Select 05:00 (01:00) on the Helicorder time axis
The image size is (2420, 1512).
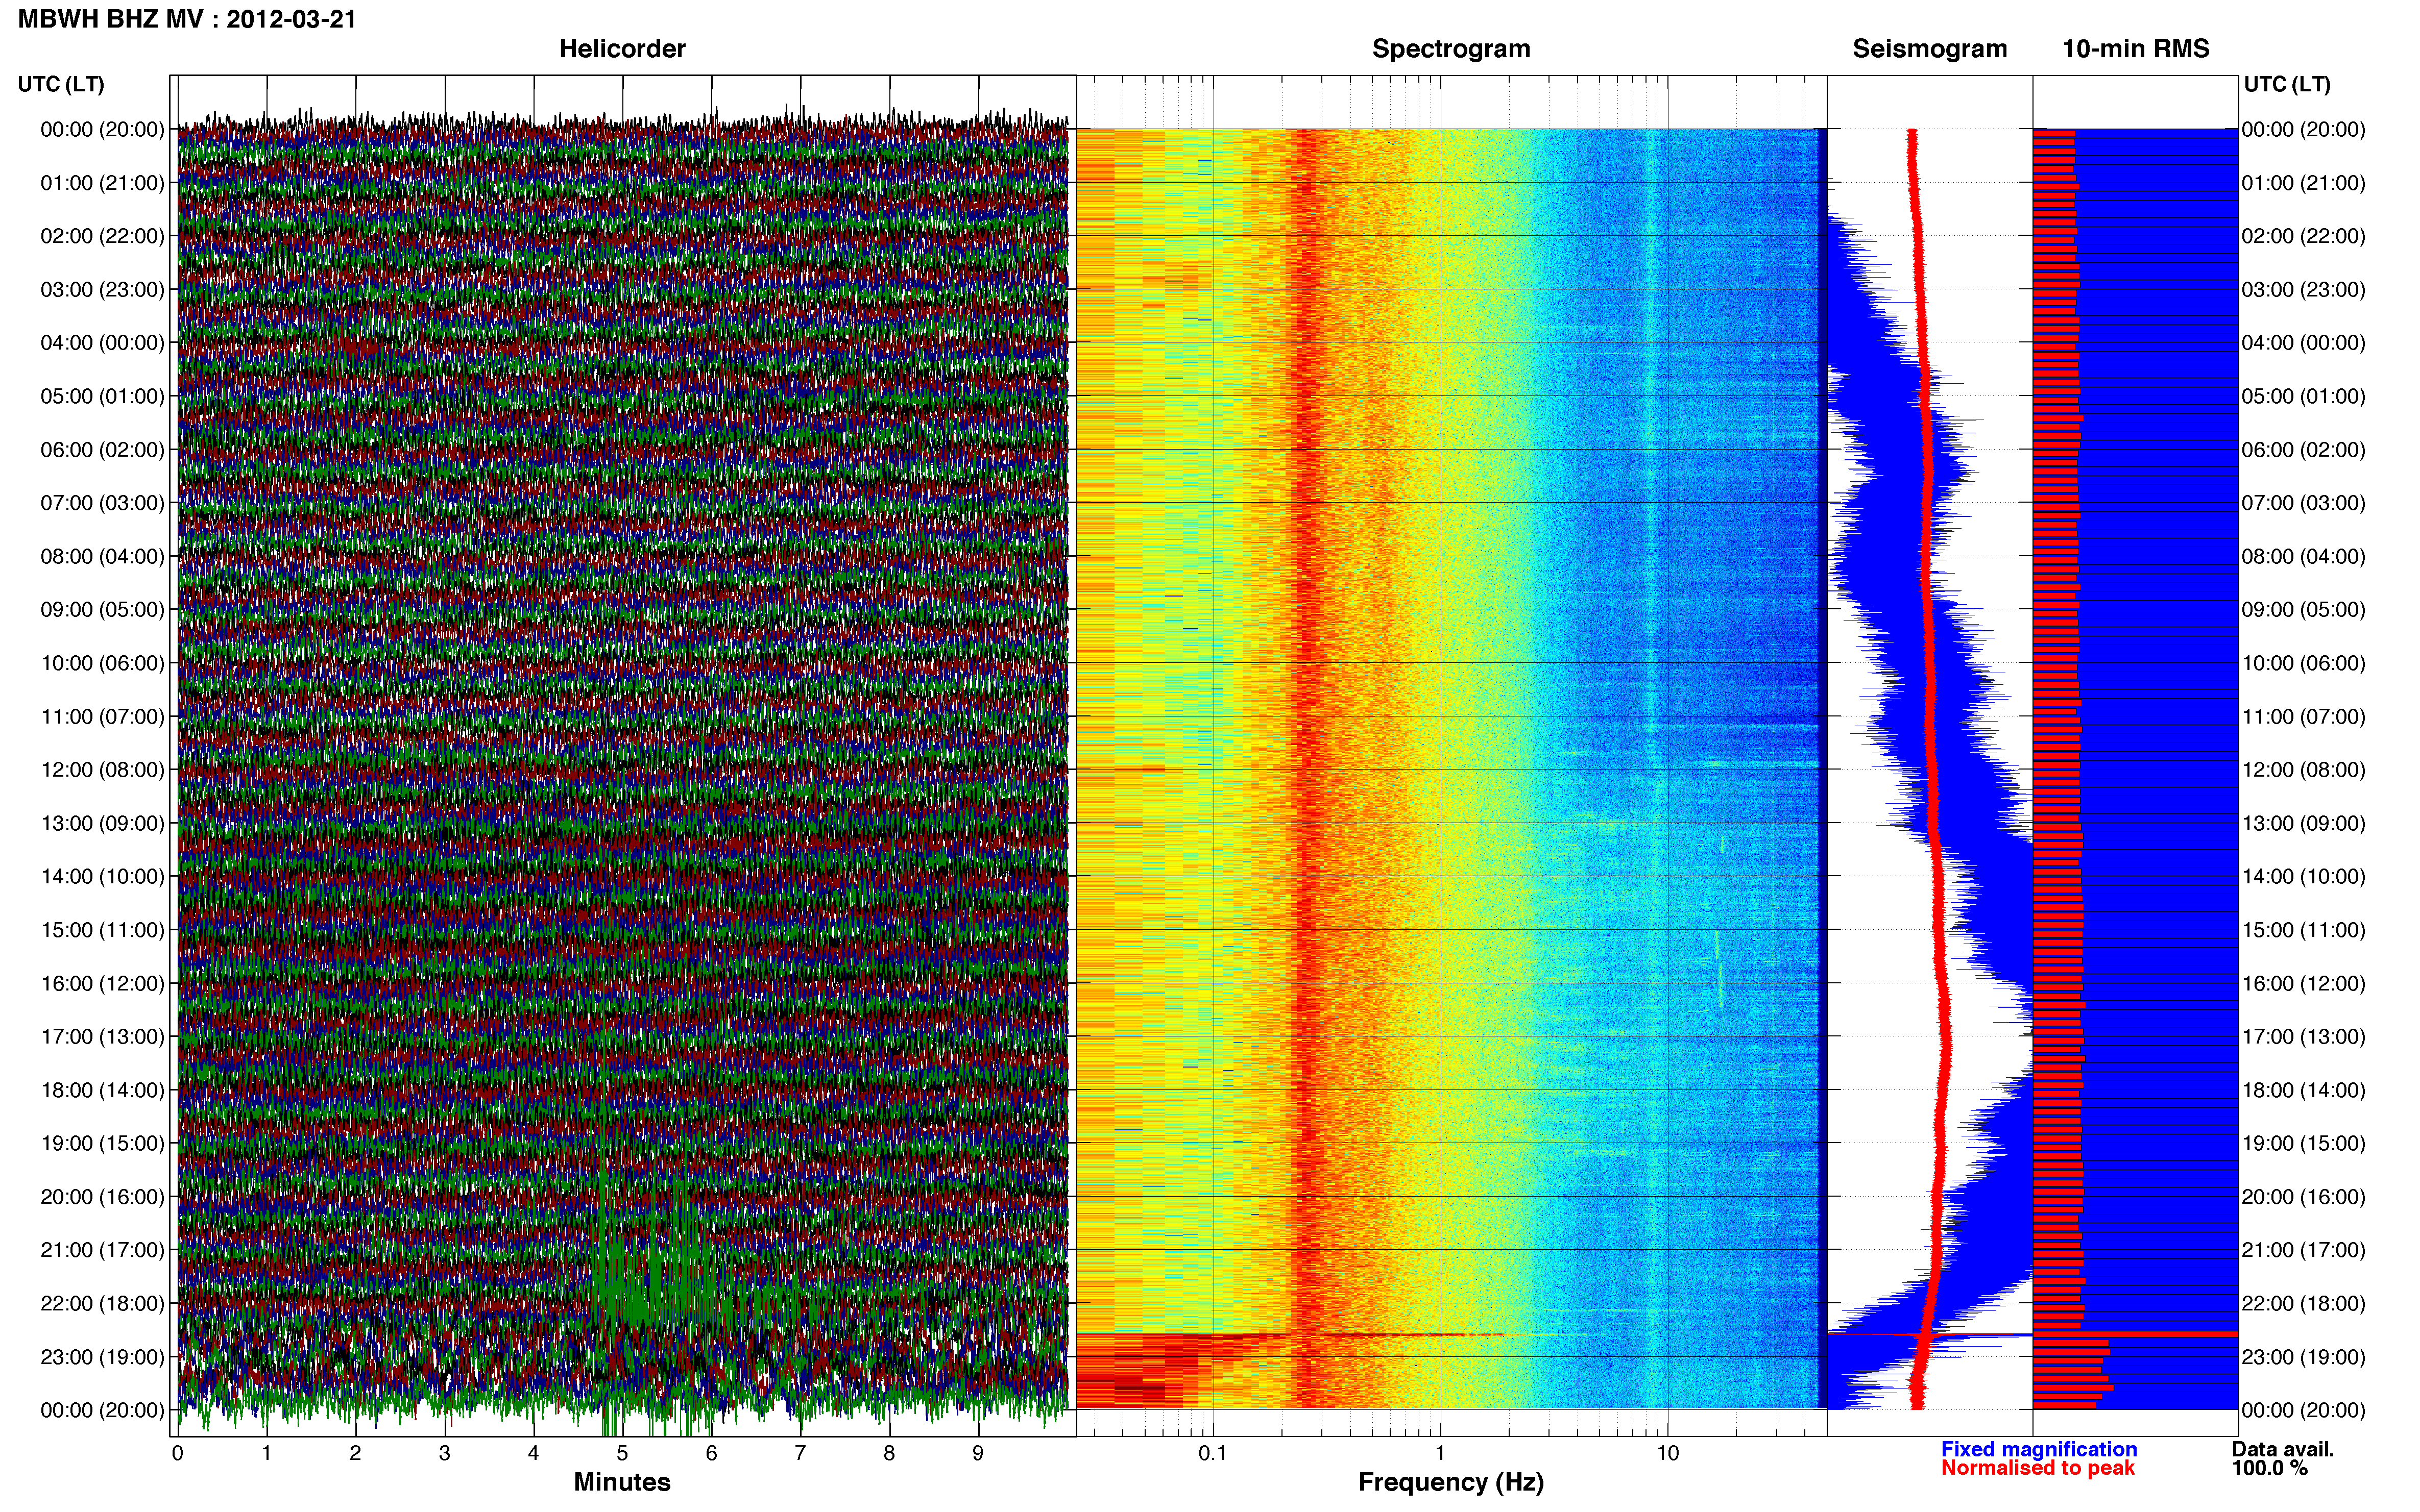tap(102, 396)
